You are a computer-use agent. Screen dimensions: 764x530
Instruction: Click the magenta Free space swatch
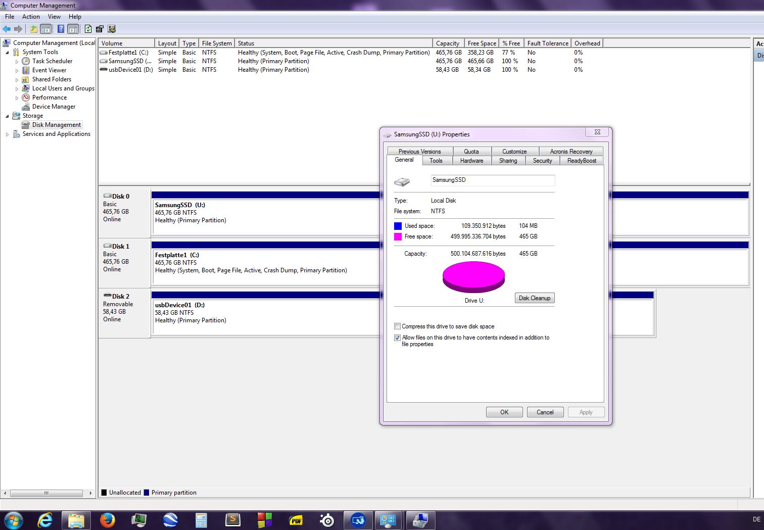click(398, 236)
